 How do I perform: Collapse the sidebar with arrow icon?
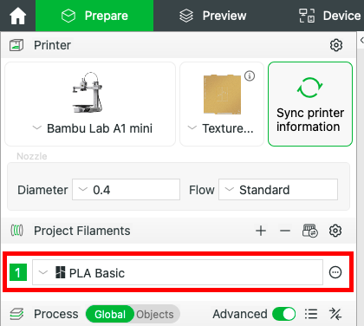click(361, 41)
